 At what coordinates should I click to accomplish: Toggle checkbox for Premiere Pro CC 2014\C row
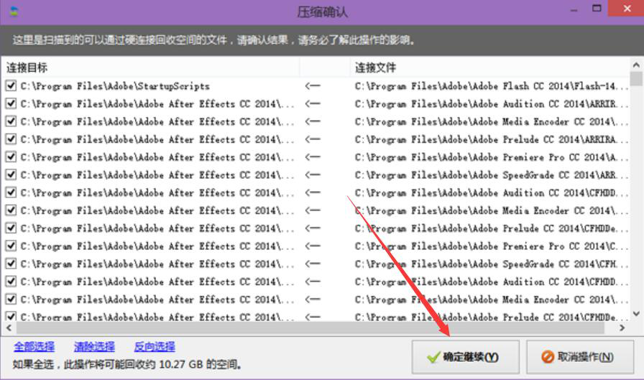(x=11, y=246)
